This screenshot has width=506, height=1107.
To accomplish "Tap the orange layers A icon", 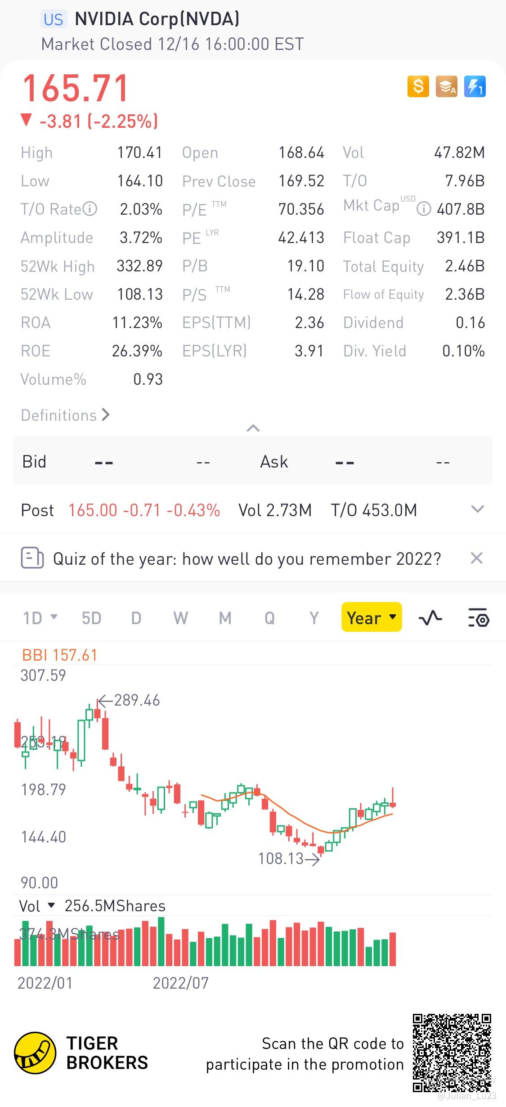I will 446,86.
